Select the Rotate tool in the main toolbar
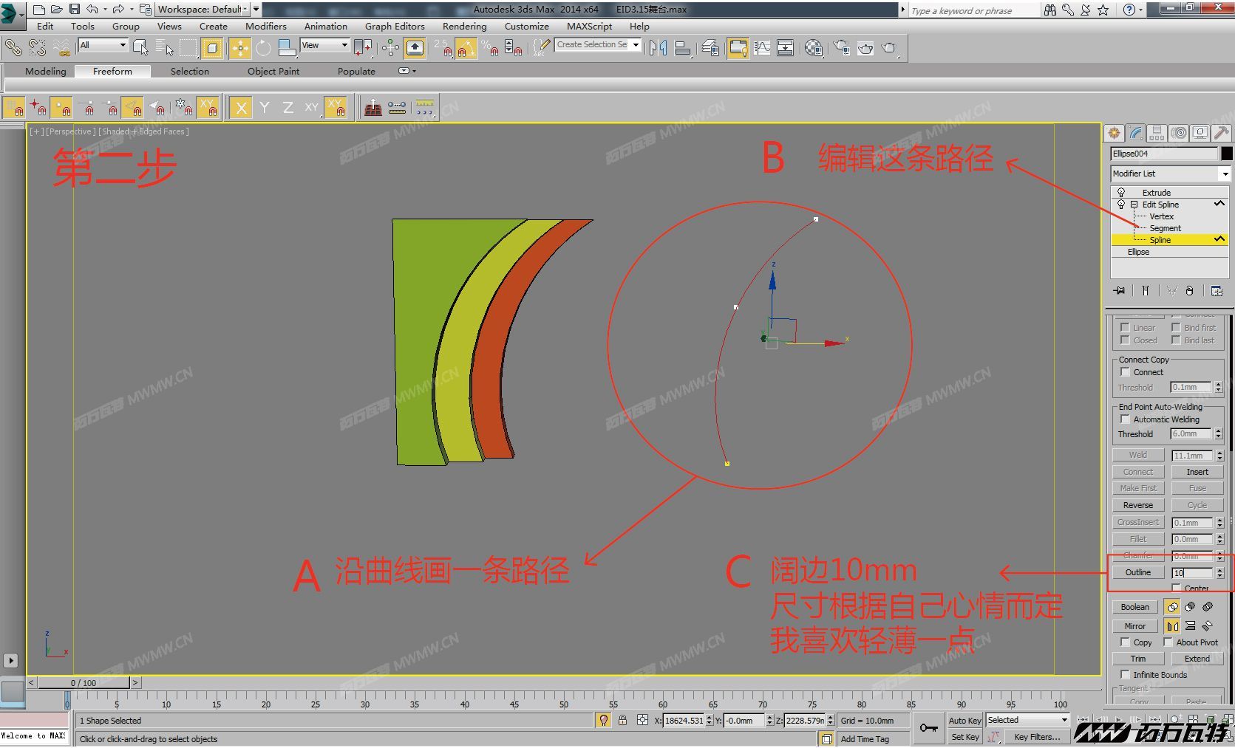Image resolution: width=1235 pixels, height=748 pixels. point(264,49)
